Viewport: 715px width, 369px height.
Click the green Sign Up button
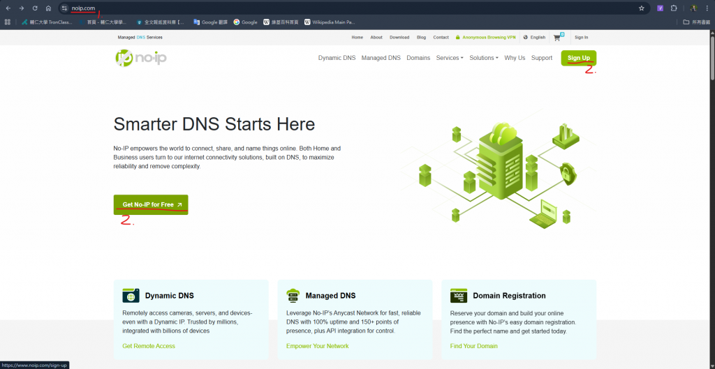tap(579, 58)
